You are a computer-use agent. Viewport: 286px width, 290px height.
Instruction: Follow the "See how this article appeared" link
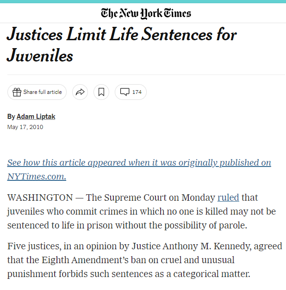(x=139, y=163)
